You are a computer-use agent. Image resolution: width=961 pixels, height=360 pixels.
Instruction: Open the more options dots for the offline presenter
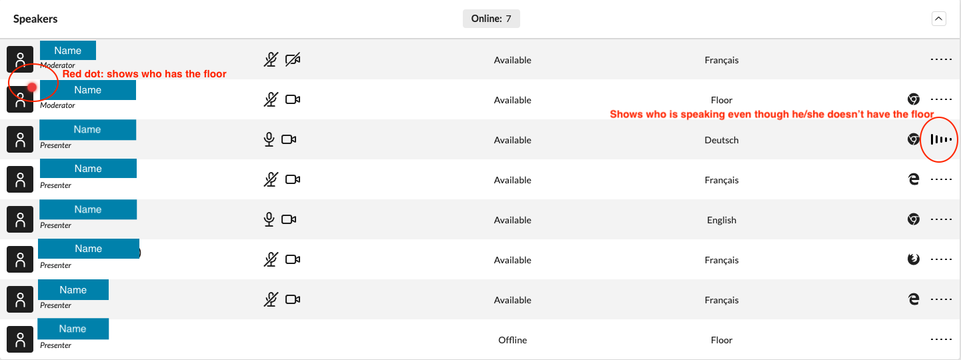(x=941, y=340)
